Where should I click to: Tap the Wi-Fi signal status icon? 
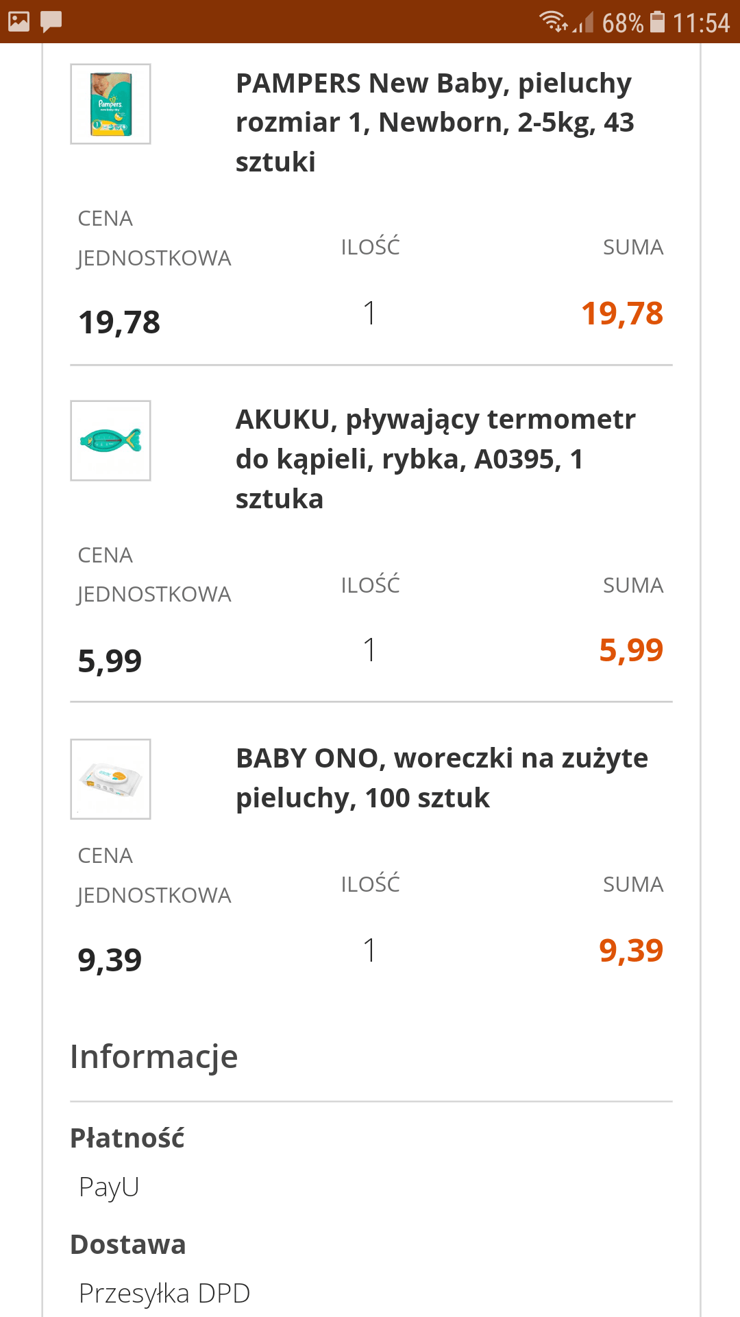[x=553, y=21]
